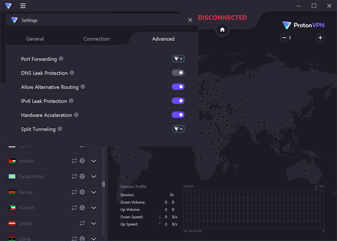This screenshot has width=337, height=241.
Task: Click the server marker over Australia
Action: [305, 171]
